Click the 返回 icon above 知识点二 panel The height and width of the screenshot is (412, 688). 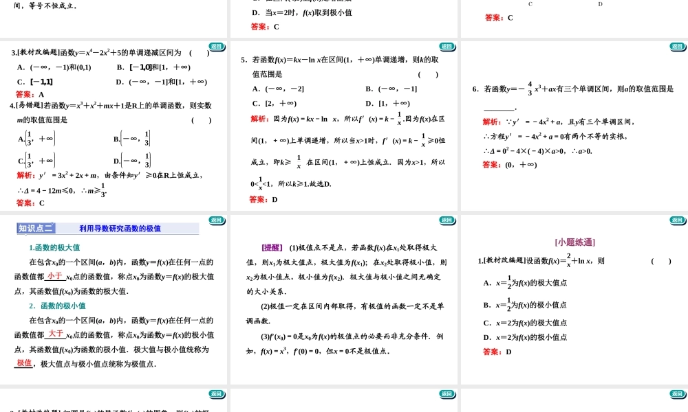point(216,221)
